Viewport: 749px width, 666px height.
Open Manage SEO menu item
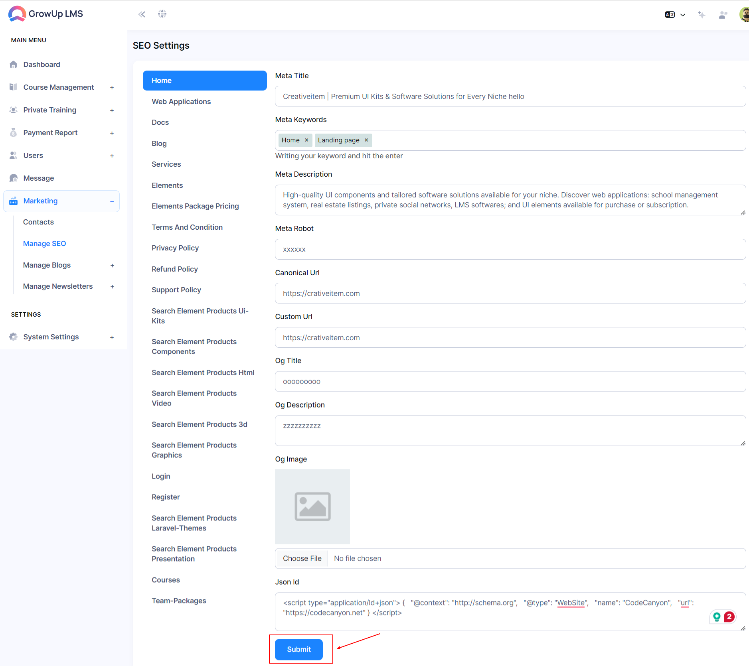click(x=45, y=244)
